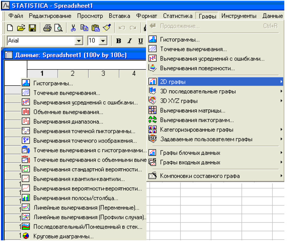
Task: Click the Print preview icon
Action: [59, 28]
